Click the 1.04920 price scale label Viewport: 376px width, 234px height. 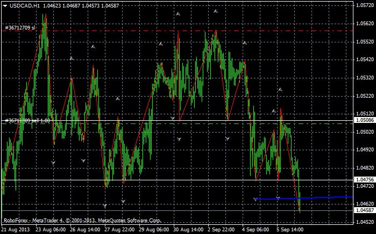pyautogui.click(x=365, y=150)
